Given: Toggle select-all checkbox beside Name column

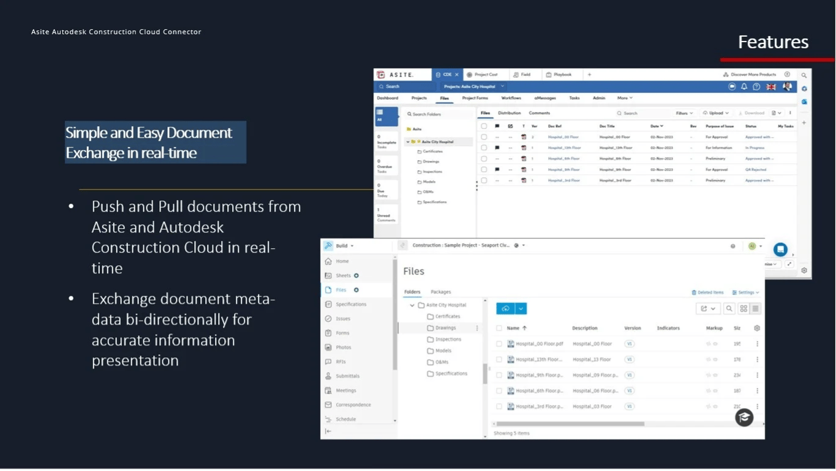Looking at the screenshot, I should pos(499,328).
